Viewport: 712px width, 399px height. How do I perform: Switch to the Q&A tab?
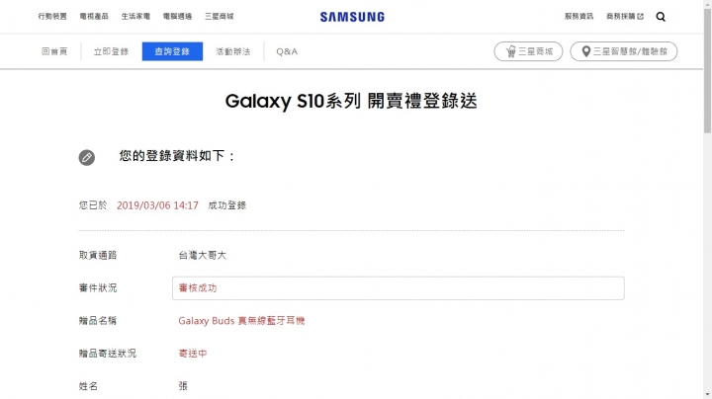[x=287, y=51]
